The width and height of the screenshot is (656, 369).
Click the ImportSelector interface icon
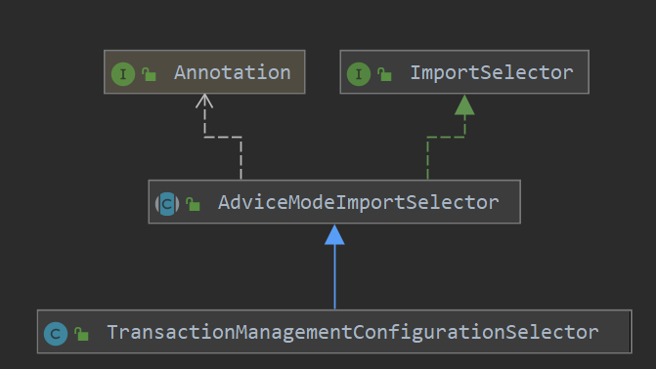(359, 74)
